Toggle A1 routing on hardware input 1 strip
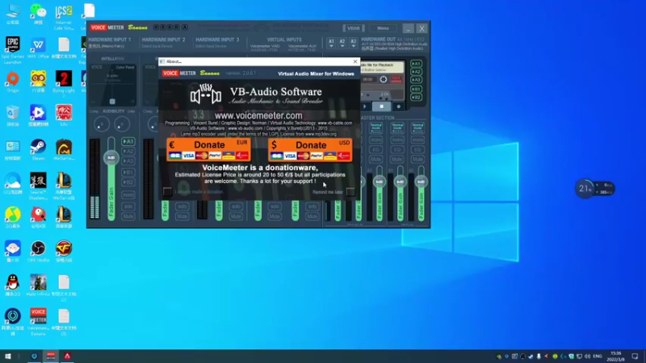 128,141
